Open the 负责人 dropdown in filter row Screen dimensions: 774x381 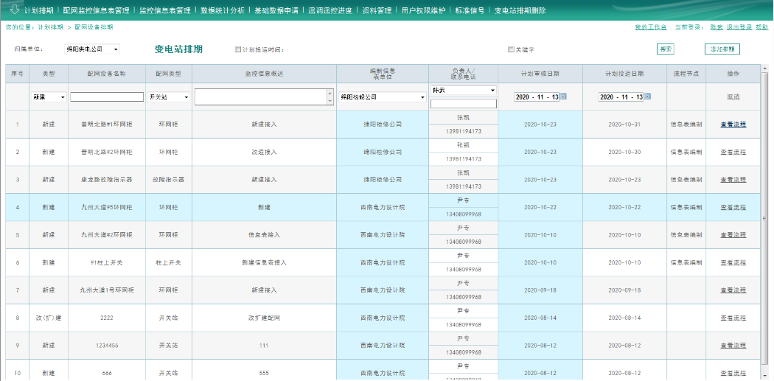[x=464, y=90]
